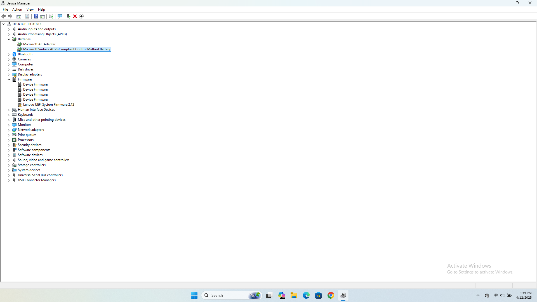The height and width of the screenshot is (302, 537).
Task: Select the Display adapters category icon
Action: [14, 74]
